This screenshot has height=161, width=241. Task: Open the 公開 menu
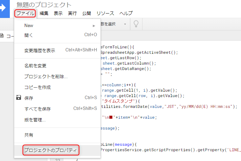point(87,14)
